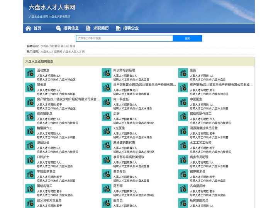Viewport: 278px width, 208px height.
Task: Click the job icon beside 精馏操作工
Action: coord(30,131)
